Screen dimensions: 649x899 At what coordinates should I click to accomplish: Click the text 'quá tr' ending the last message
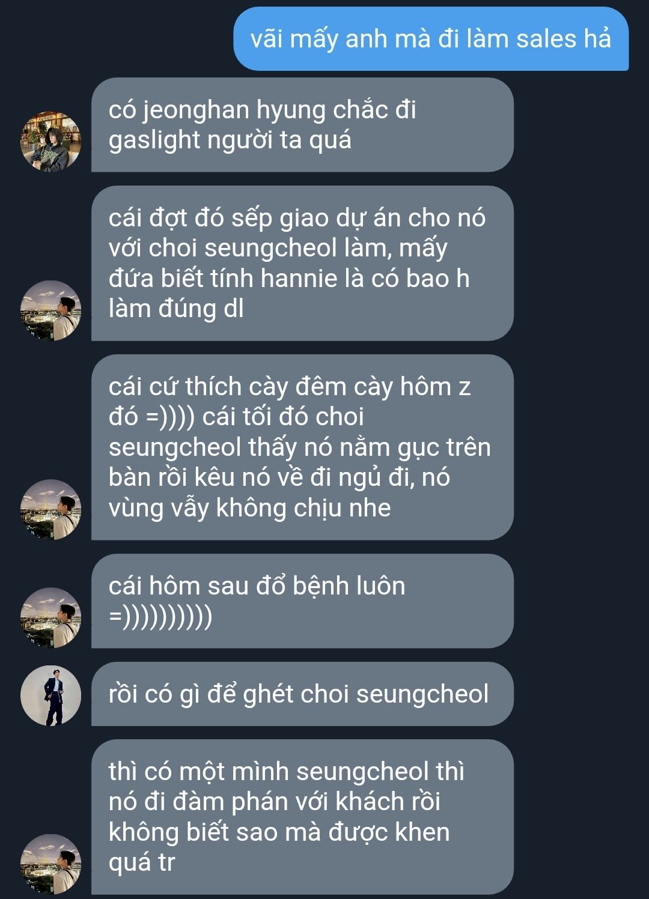click(x=142, y=862)
